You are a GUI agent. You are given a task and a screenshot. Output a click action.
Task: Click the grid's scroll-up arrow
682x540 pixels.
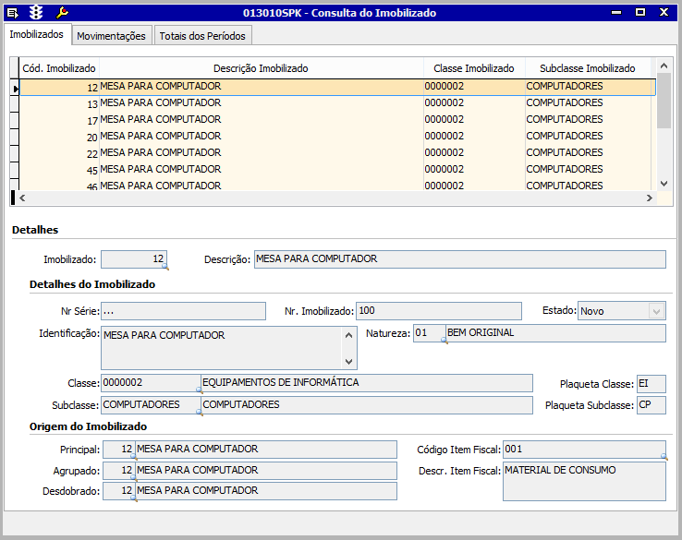coord(664,67)
